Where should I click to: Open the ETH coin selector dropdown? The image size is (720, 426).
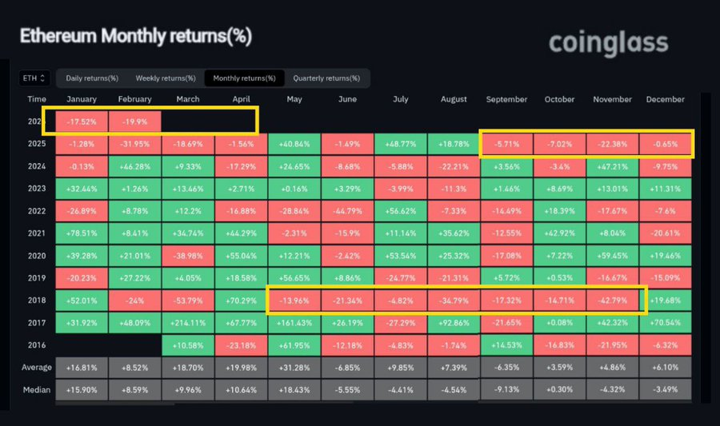point(35,78)
